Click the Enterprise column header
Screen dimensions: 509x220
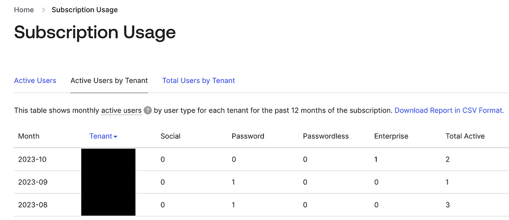[391, 137]
